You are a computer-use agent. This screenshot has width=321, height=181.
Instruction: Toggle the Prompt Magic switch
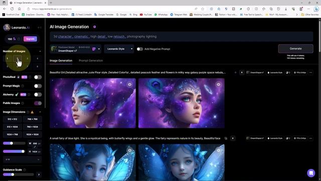tap(38, 86)
